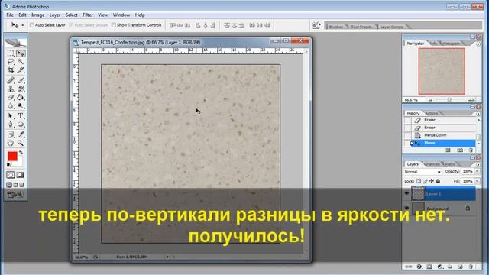
Task: Select the Healing Brush tool
Action: [11, 80]
